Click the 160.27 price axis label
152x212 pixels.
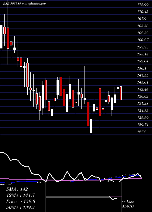coord(143,40)
